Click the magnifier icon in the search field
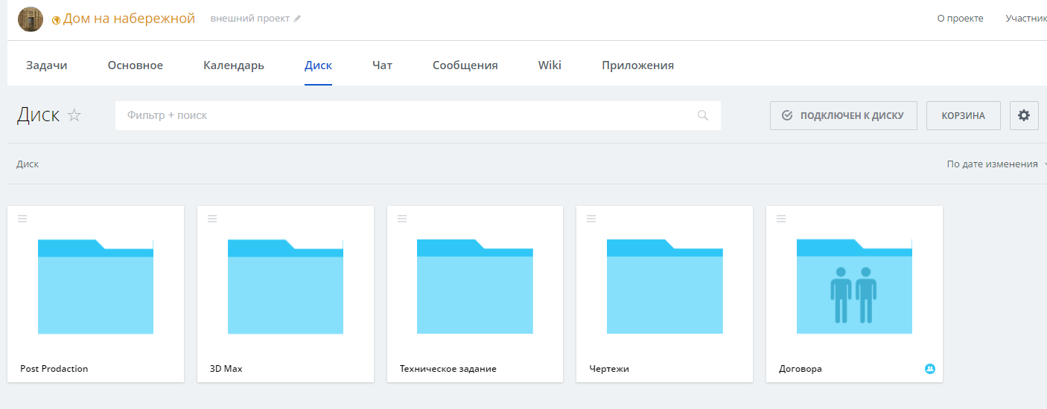This screenshot has width=1047, height=409. pos(703,115)
